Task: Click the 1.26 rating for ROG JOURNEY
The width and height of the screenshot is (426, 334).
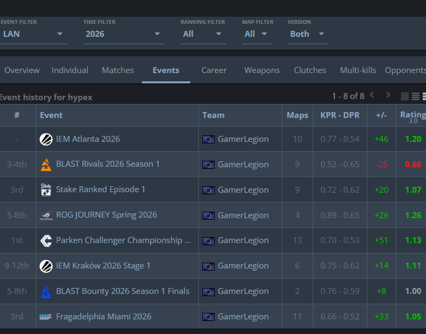Action: pos(413,215)
